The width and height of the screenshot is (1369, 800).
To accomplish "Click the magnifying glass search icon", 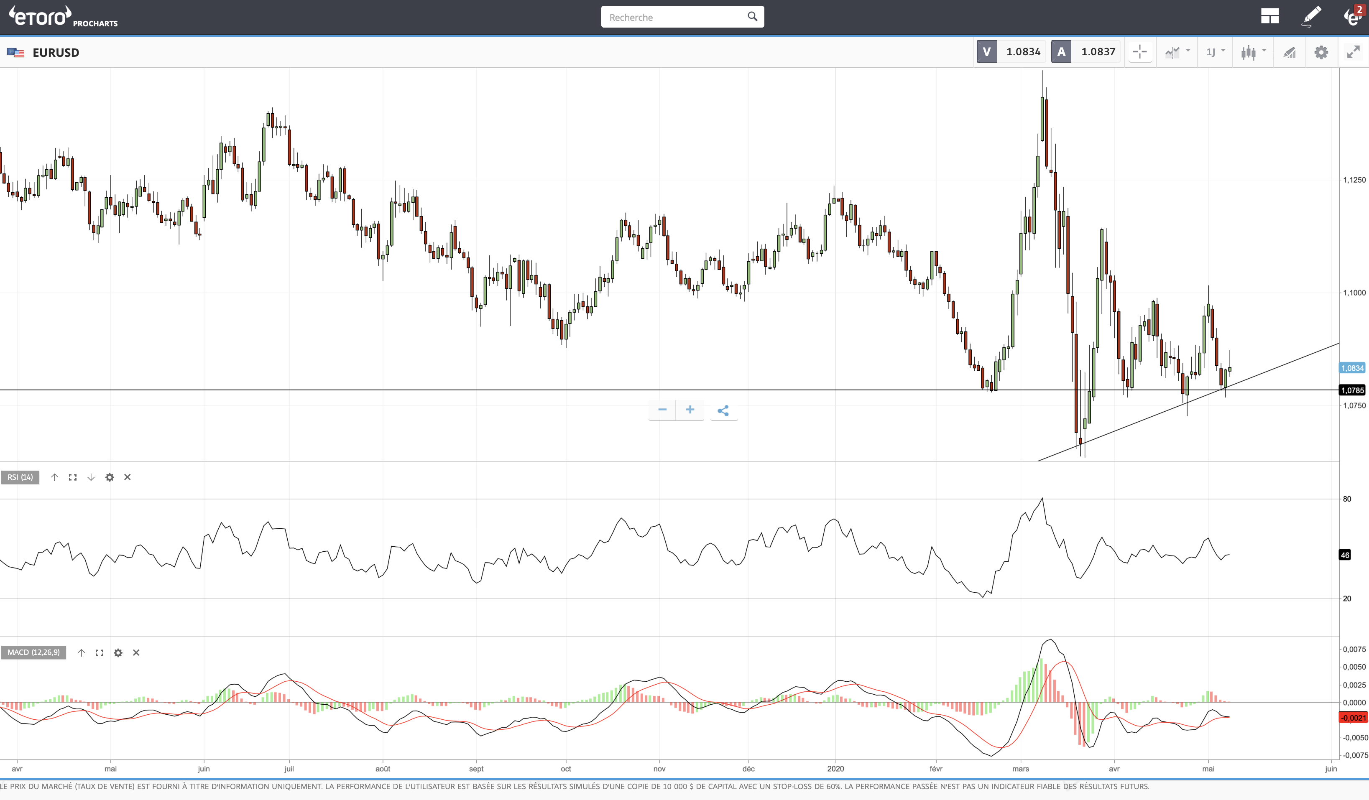I will [x=752, y=16].
